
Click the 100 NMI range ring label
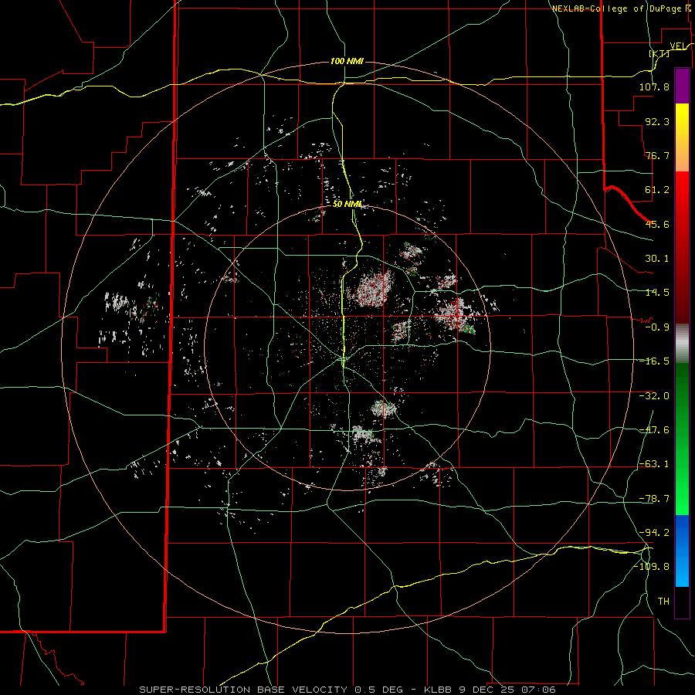(347, 61)
